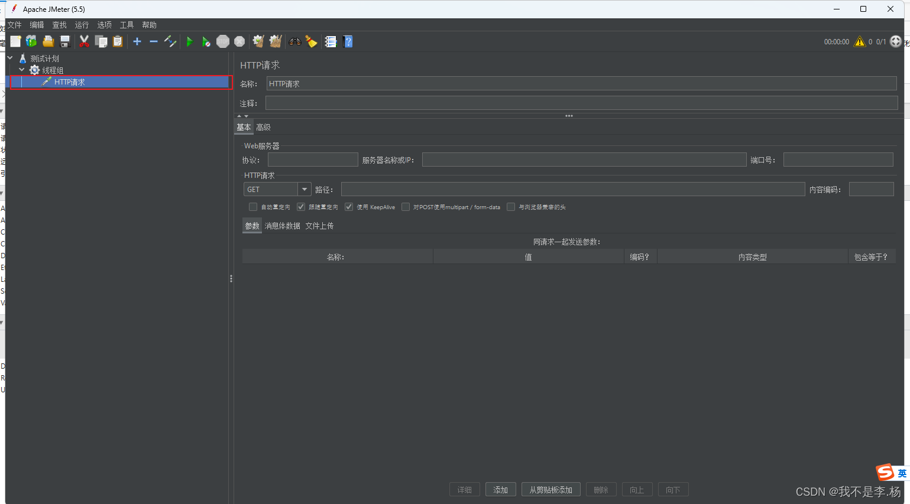Click the Reset Search brush icon
The image size is (910, 504).
(x=311, y=41)
